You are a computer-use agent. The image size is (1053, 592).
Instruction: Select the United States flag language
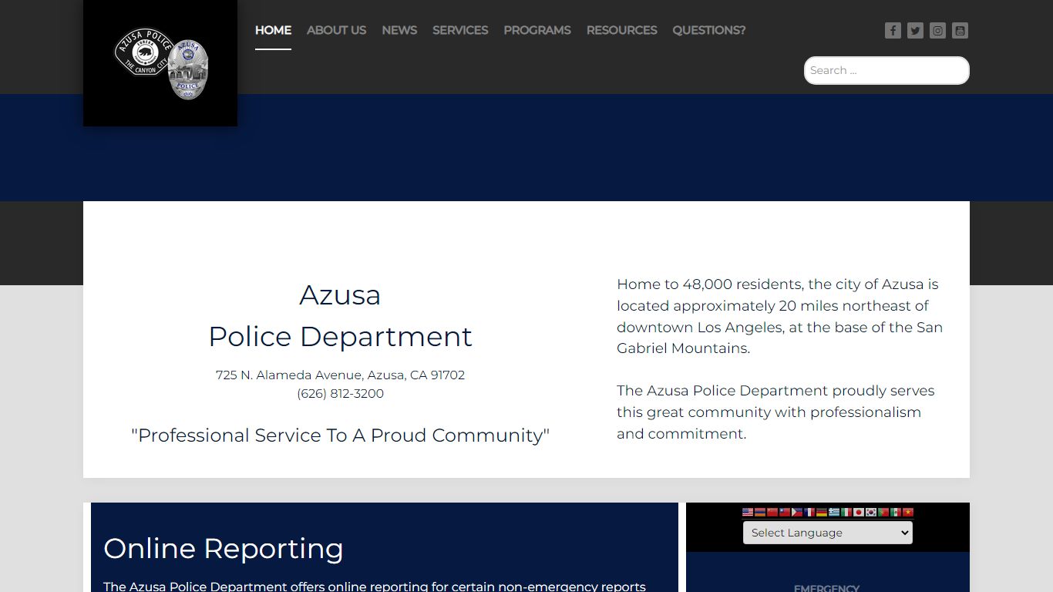pos(748,512)
